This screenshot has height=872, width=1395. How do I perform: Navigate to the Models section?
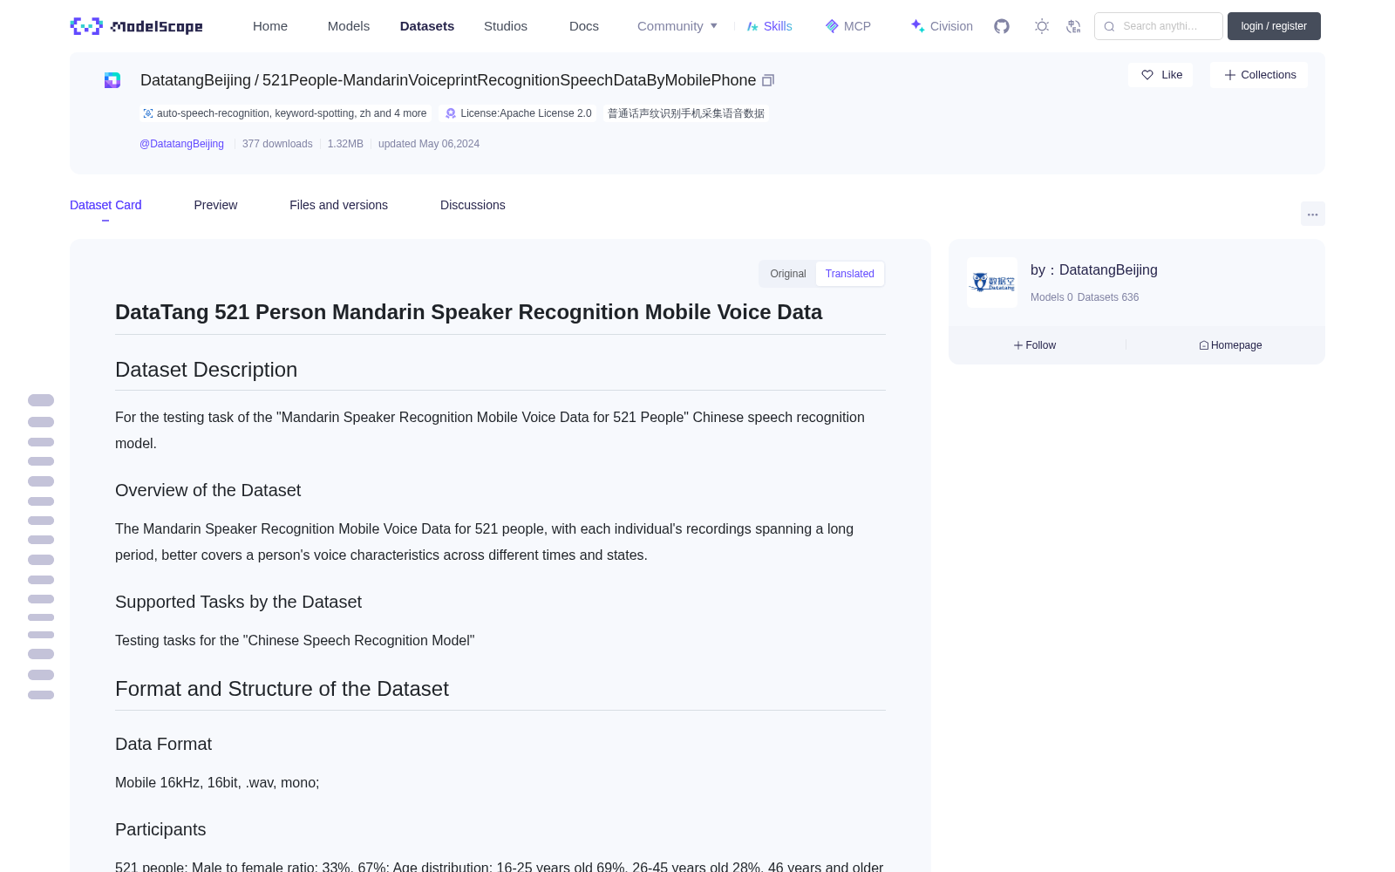(x=349, y=26)
